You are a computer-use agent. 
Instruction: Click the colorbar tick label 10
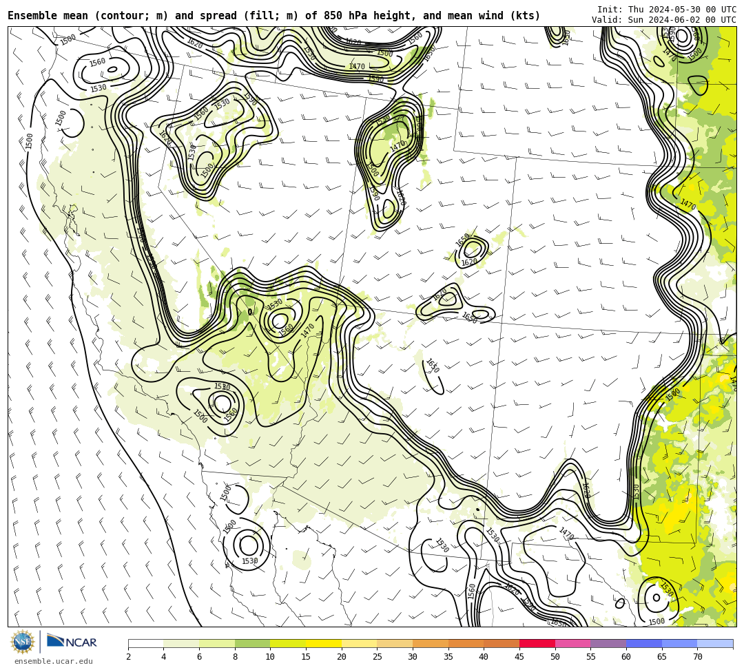coord(271,657)
